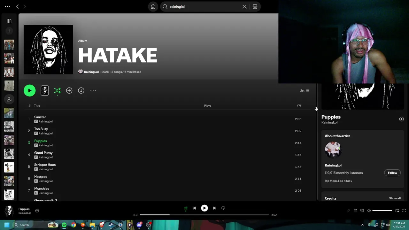
Task: Toggle repeat in the player bar
Action: coord(223,208)
